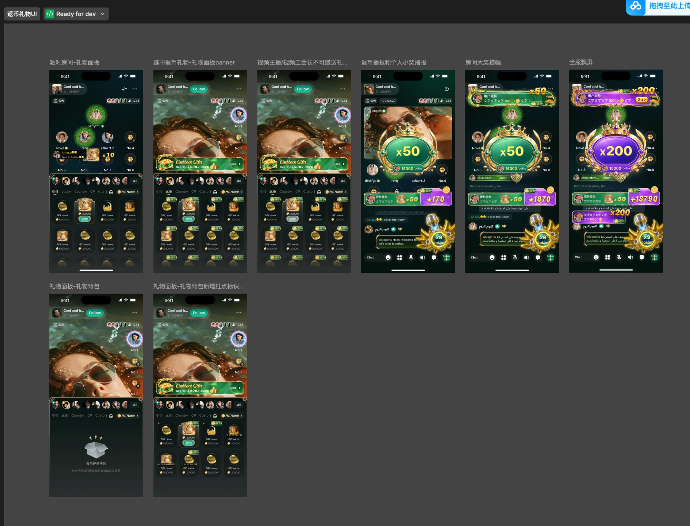Select the 房间大奖横幅 frame title
This screenshot has width=690, height=526.
pos(483,62)
